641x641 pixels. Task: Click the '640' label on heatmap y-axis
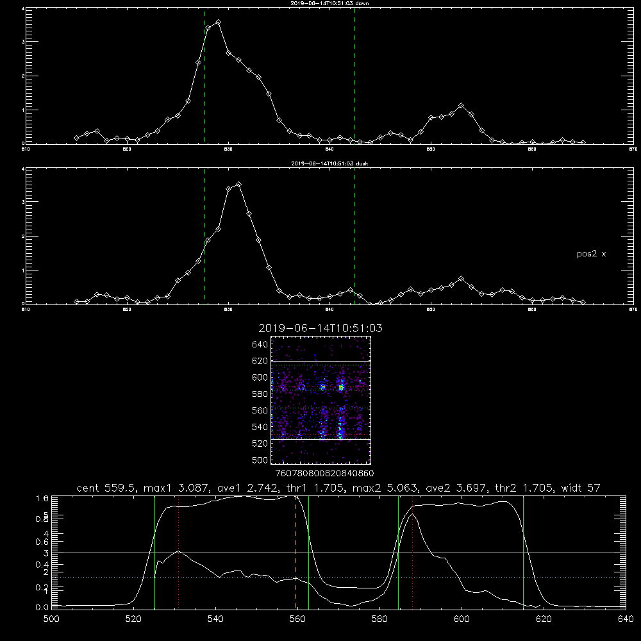coord(260,345)
